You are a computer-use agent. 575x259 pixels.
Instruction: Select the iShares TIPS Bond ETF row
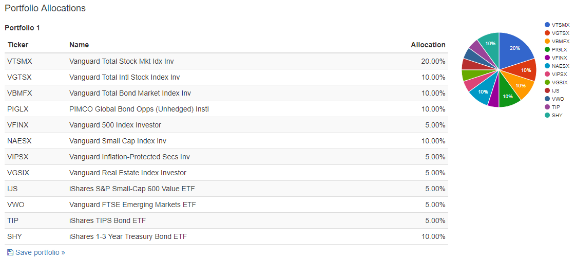click(x=107, y=220)
